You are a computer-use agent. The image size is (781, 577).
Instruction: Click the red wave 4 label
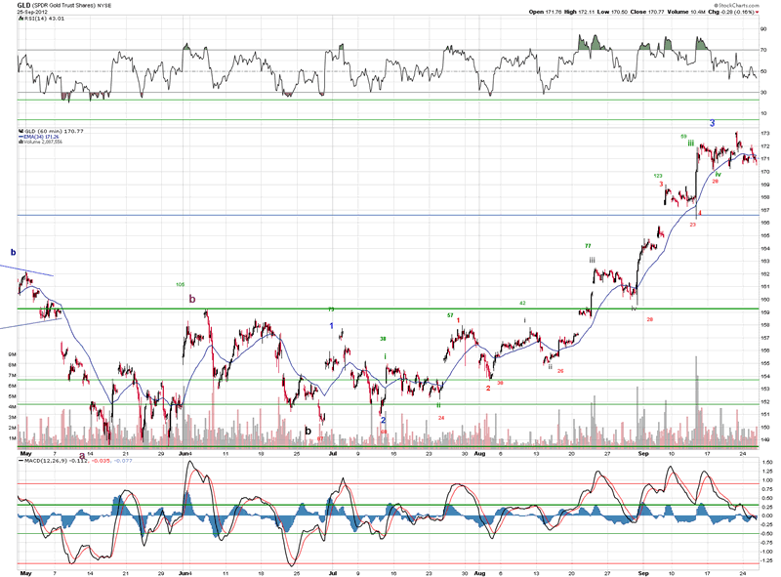(x=700, y=212)
